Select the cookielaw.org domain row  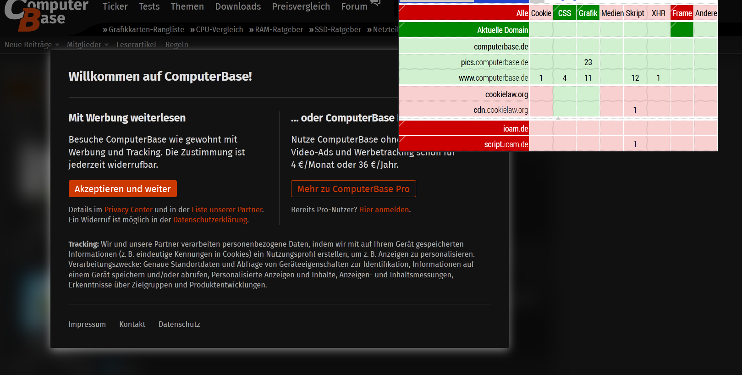pos(464,94)
